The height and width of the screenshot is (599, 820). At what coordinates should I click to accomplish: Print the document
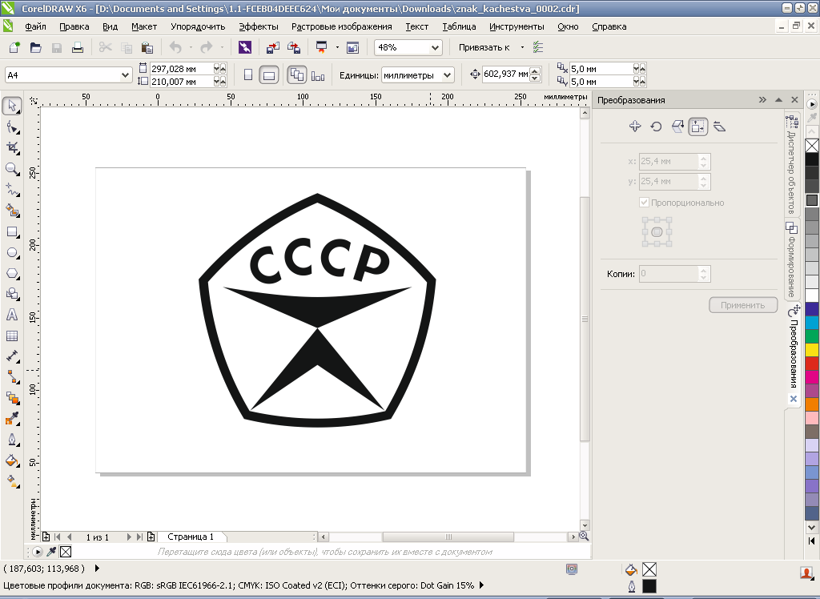tap(78, 47)
